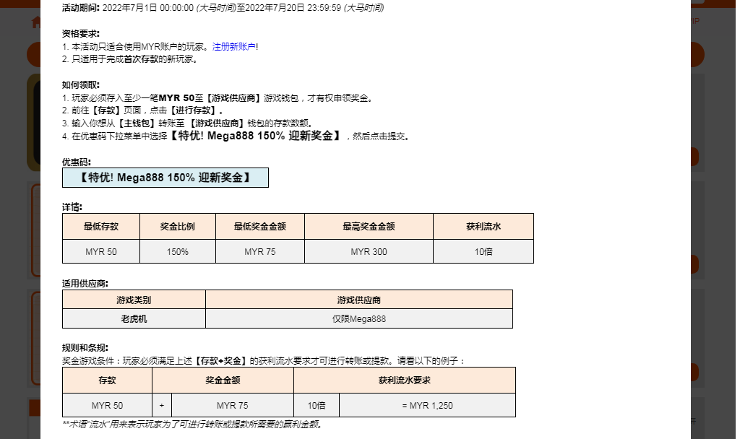Click the MYR 75 minimum bonus cell

tap(259, 252)
